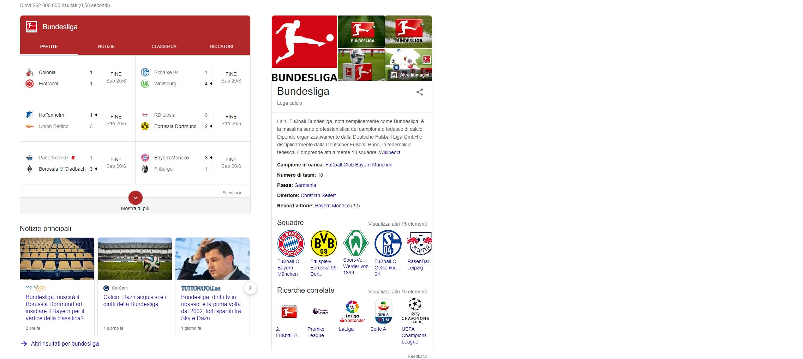Click the Friburgo team crest
This screenshot has width=803, height=359.
(145, 169)
